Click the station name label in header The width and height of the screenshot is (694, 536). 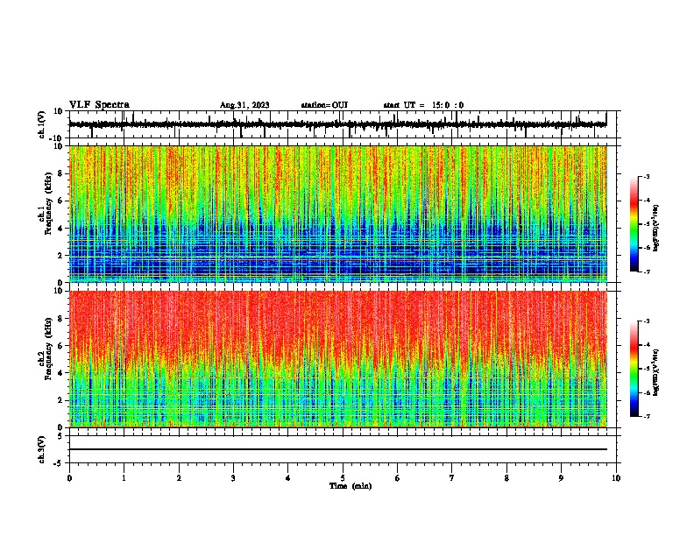tap(324, 105)
